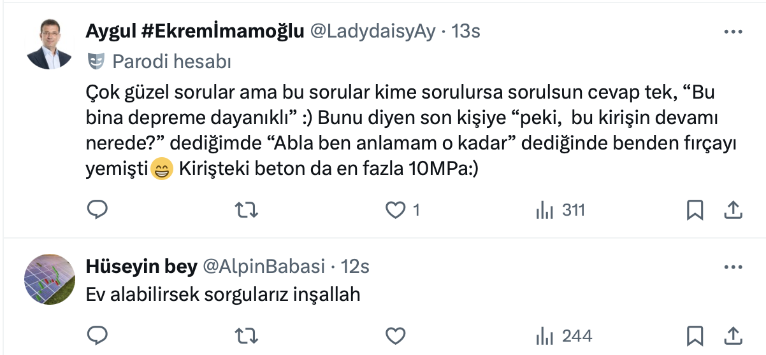The height and width of the screenshot is (355, 766).
Task: Share Hüseyin bey's tweet
Action: tap(733, 335)
